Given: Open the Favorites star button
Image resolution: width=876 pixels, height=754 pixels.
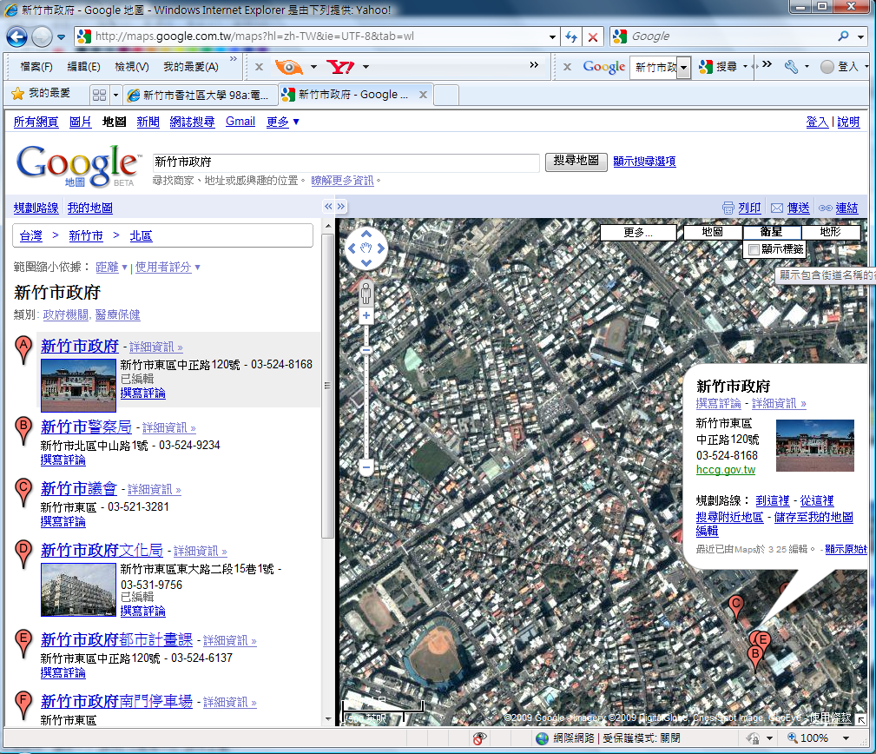Looking at the screenshot, I should 41,93.
